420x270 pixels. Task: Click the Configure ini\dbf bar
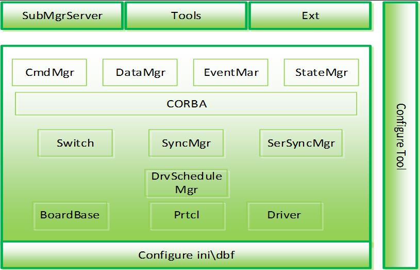[187, 255]
